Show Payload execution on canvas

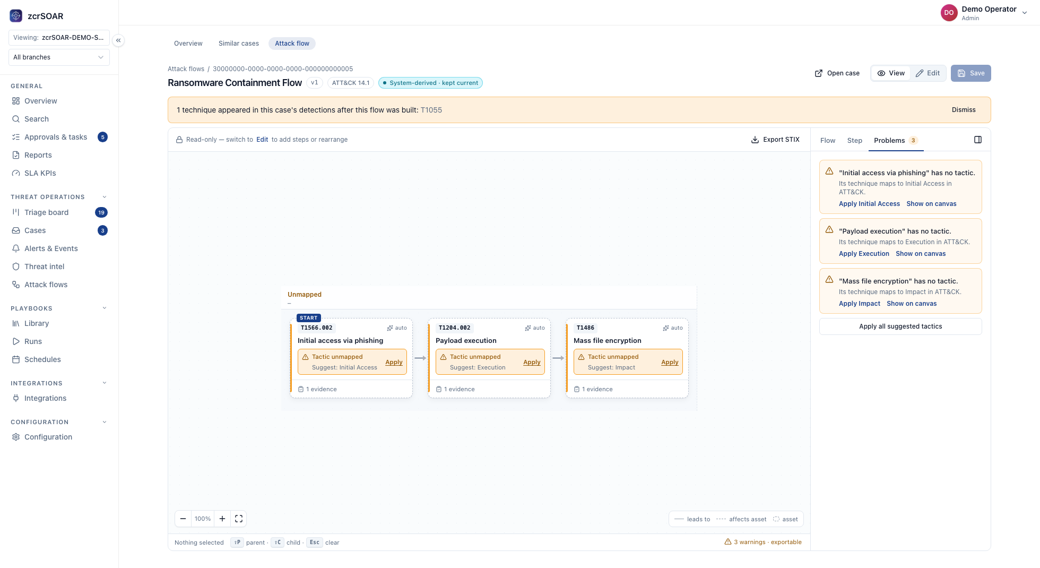pos(921,254)
